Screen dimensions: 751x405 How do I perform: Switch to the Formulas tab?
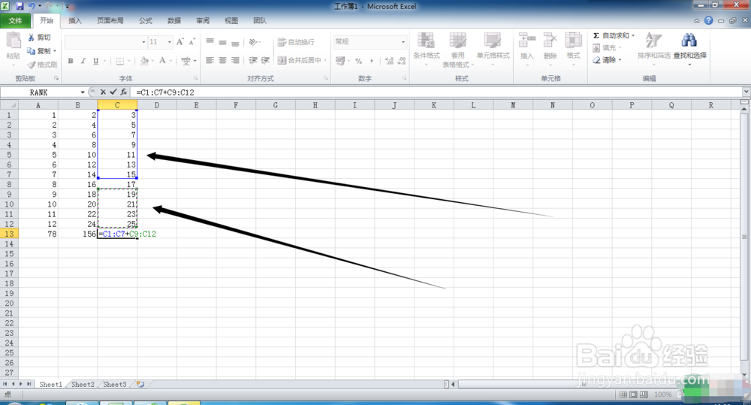(x=146, y=20)
